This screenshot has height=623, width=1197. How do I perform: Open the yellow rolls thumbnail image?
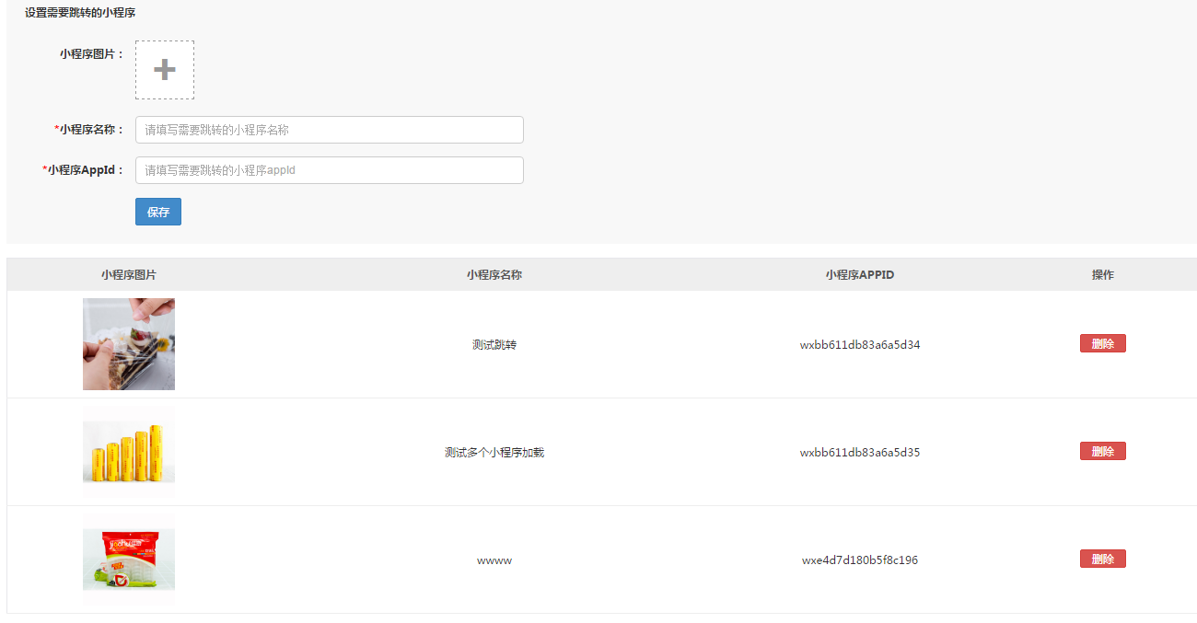tap(129, 452)
